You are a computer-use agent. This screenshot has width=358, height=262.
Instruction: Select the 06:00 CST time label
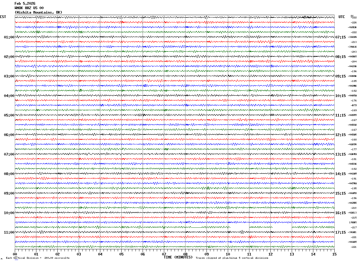[9, 135]
